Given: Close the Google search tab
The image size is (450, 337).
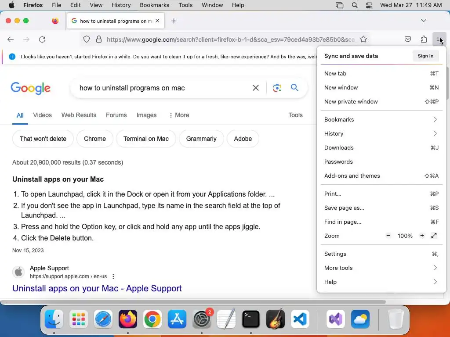Looking at the screenshot, I should coord(157,21).
